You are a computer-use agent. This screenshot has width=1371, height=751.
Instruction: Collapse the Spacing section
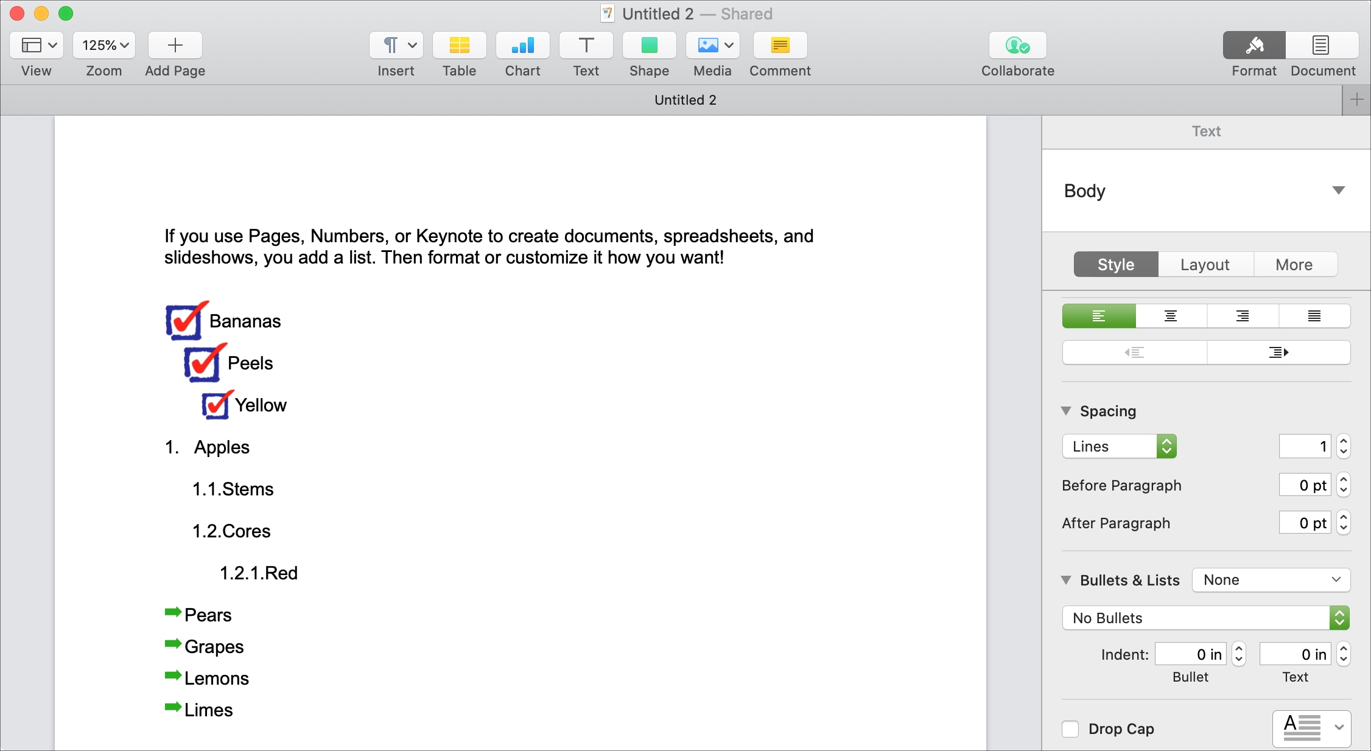(1066, 411)
